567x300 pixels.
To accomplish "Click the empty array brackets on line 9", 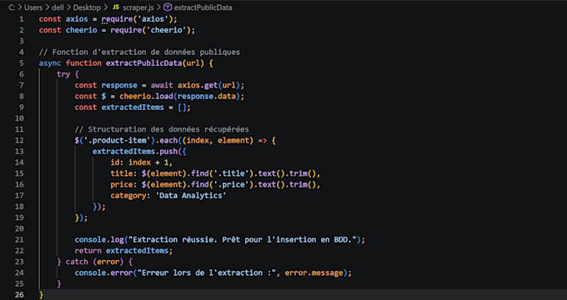I will tap(182, 107).
